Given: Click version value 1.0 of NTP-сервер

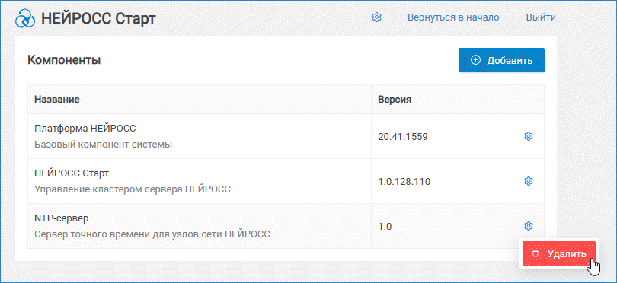Looking at the screenshot, I should 385,227.
